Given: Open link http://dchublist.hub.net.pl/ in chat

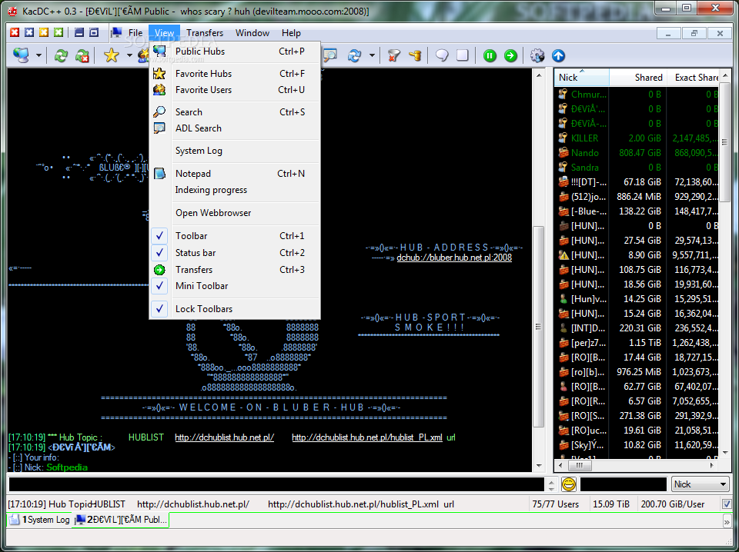Looking at the screenshot, I should 224,437.
